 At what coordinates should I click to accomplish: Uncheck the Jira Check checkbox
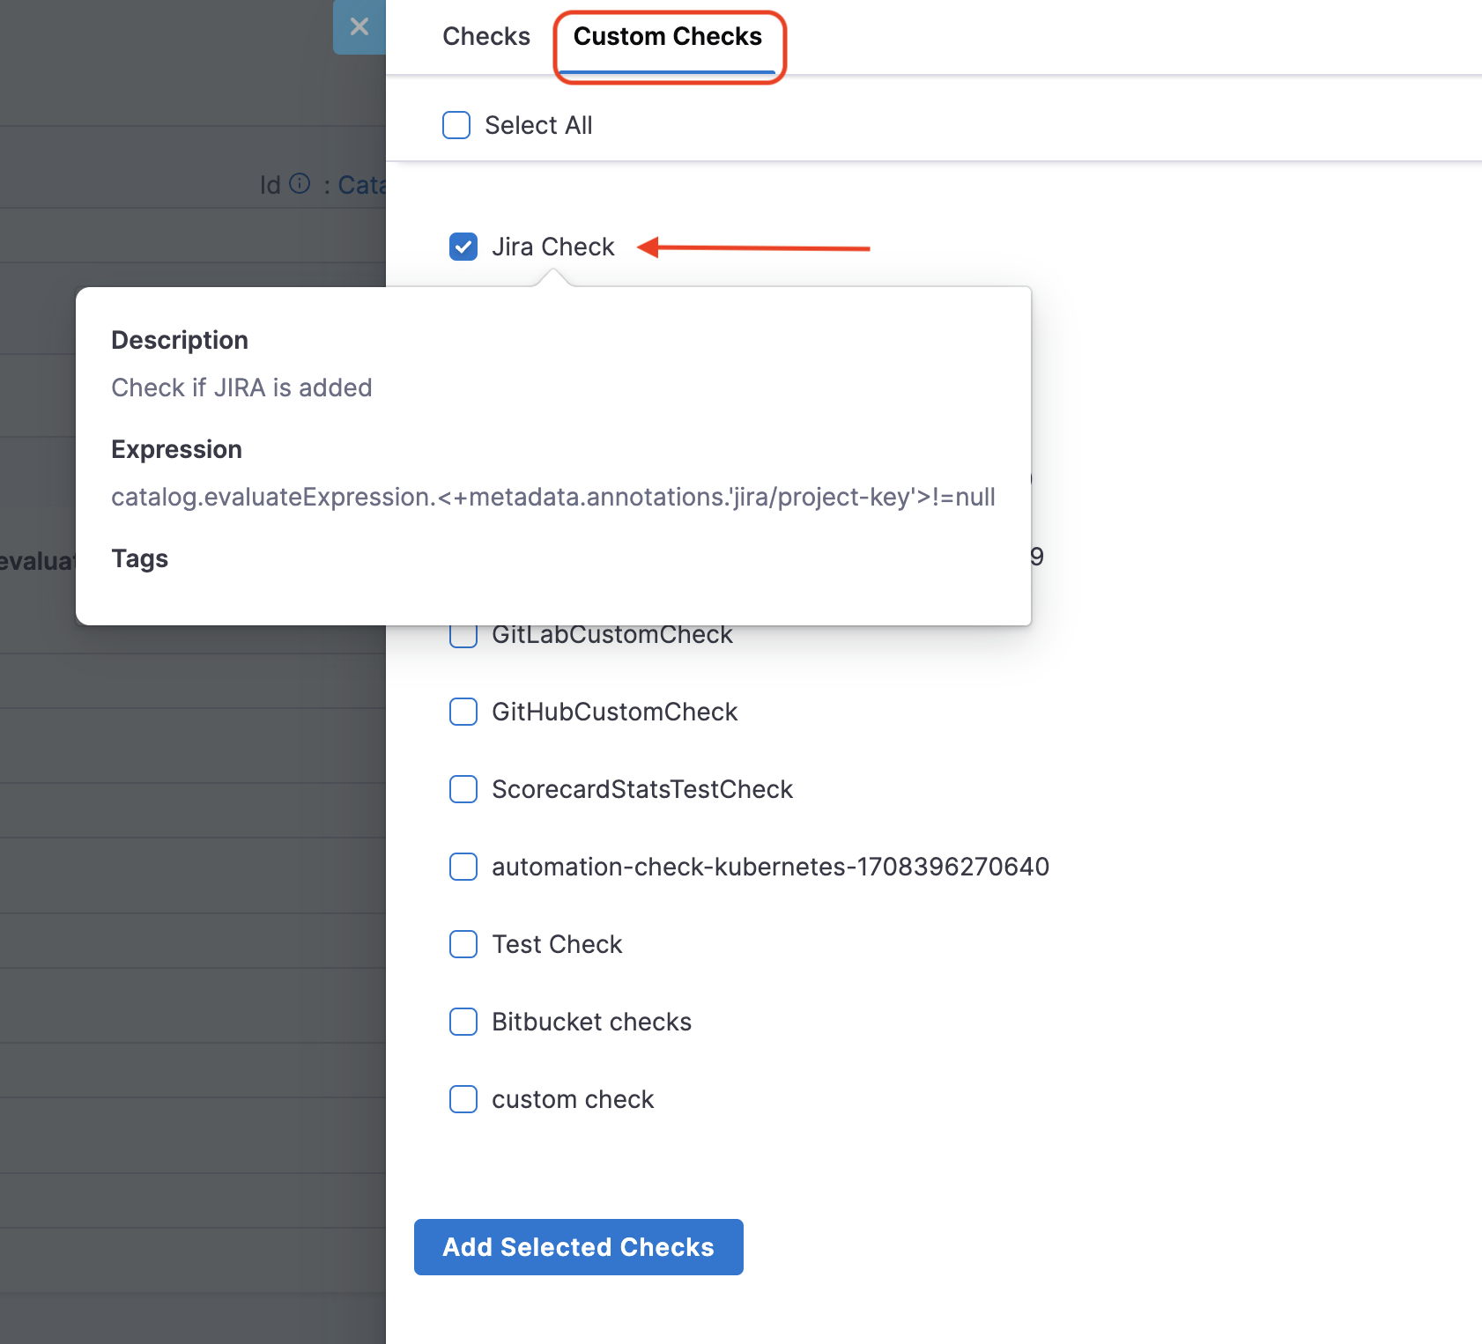463,247
